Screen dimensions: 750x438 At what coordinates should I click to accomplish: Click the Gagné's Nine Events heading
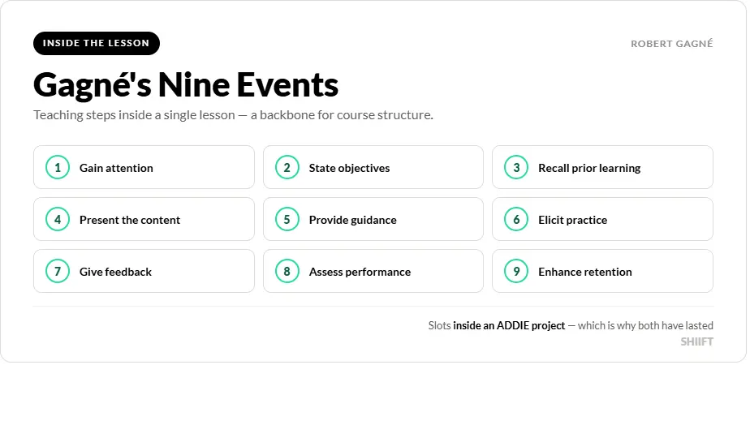pos(186,85)
